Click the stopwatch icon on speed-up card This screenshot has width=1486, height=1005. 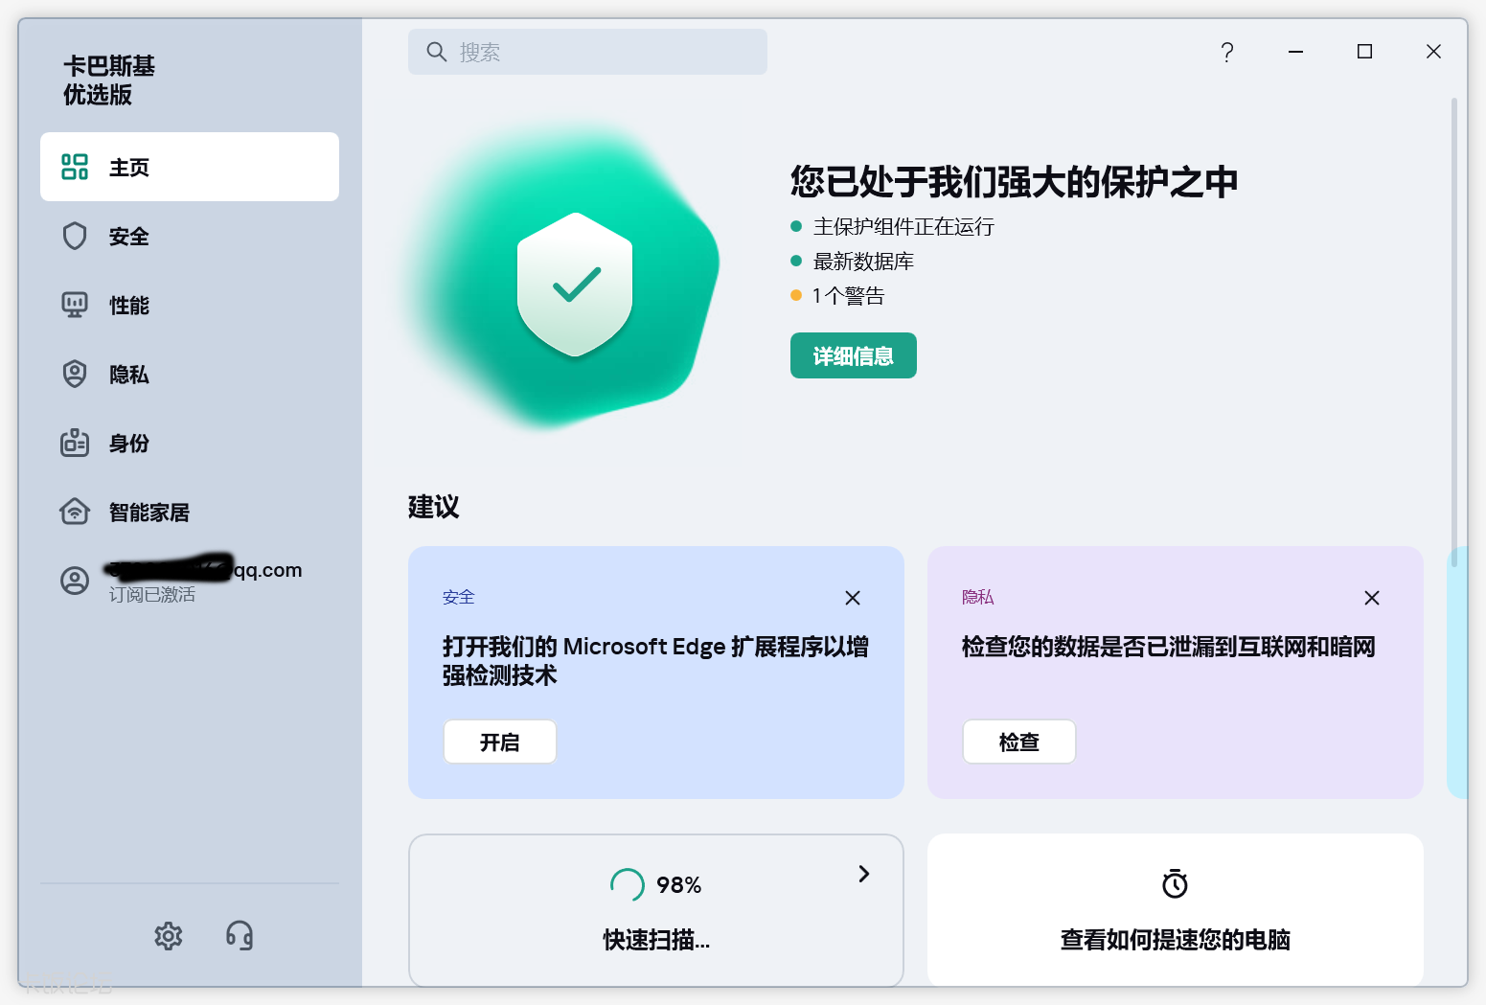pyautogui.click(x=1176, y=883)
